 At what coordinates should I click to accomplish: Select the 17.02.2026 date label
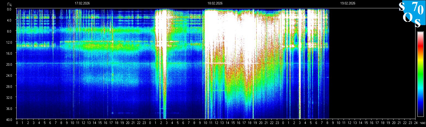82,3
